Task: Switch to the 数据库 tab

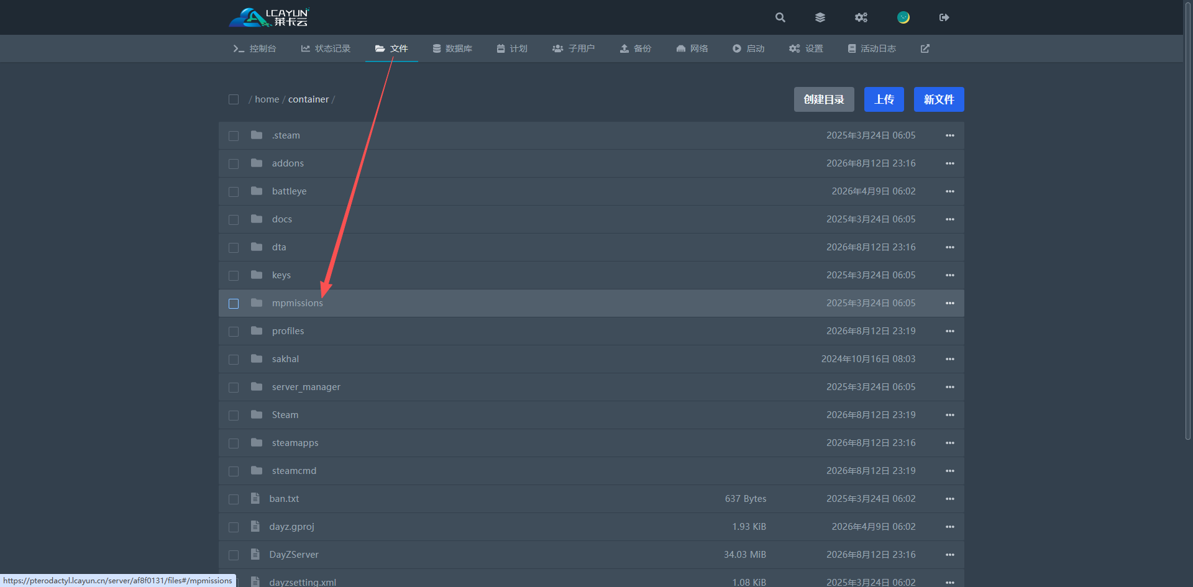Action: point(452,48)
